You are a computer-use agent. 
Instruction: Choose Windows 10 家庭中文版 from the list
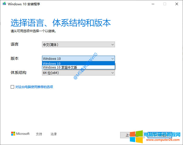78,67
